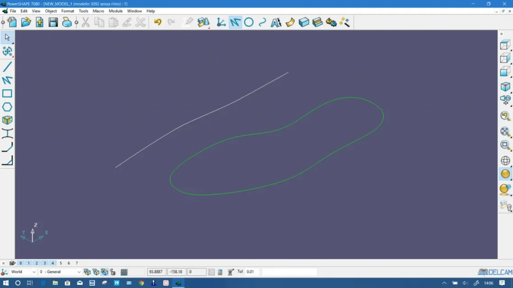Select the arrow selection tool in left toolbar
Viewport: 513px width, 288px height.
coord(7,38)
